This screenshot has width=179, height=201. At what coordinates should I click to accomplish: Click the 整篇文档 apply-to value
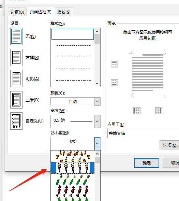[x=117, y=133]
